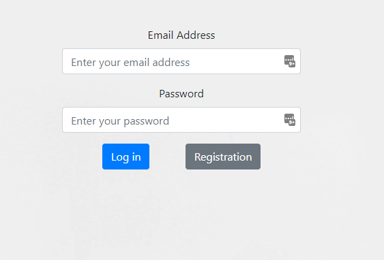The image size is (384, 260).
Task: Open autofill icon beside password placeholder
Action: [x=290, y=120]
